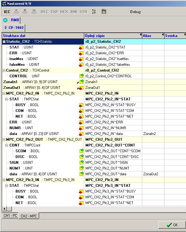Click red arrow icon on Plc2_IN NET row
The image size is (186, 232).
coord(81,117)
